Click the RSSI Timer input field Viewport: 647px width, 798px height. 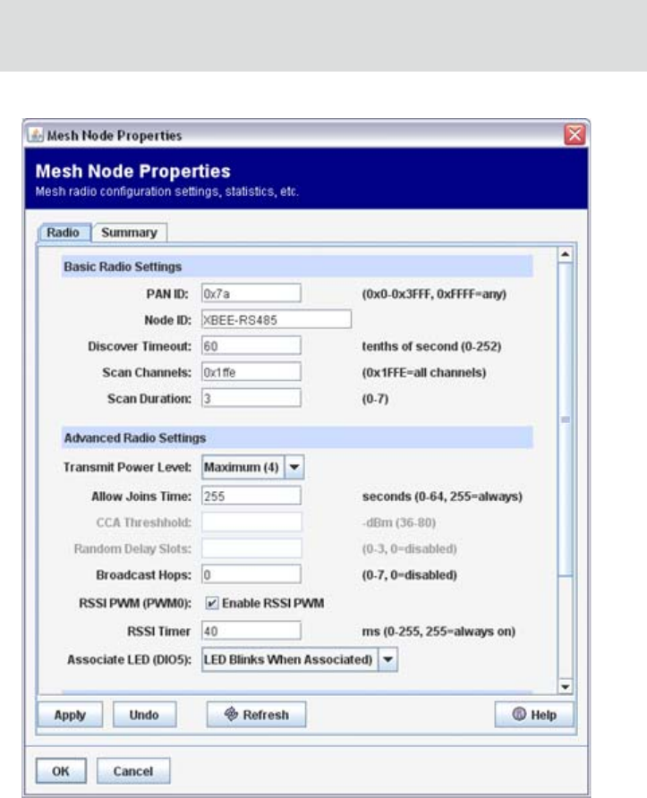click(251, 631)
